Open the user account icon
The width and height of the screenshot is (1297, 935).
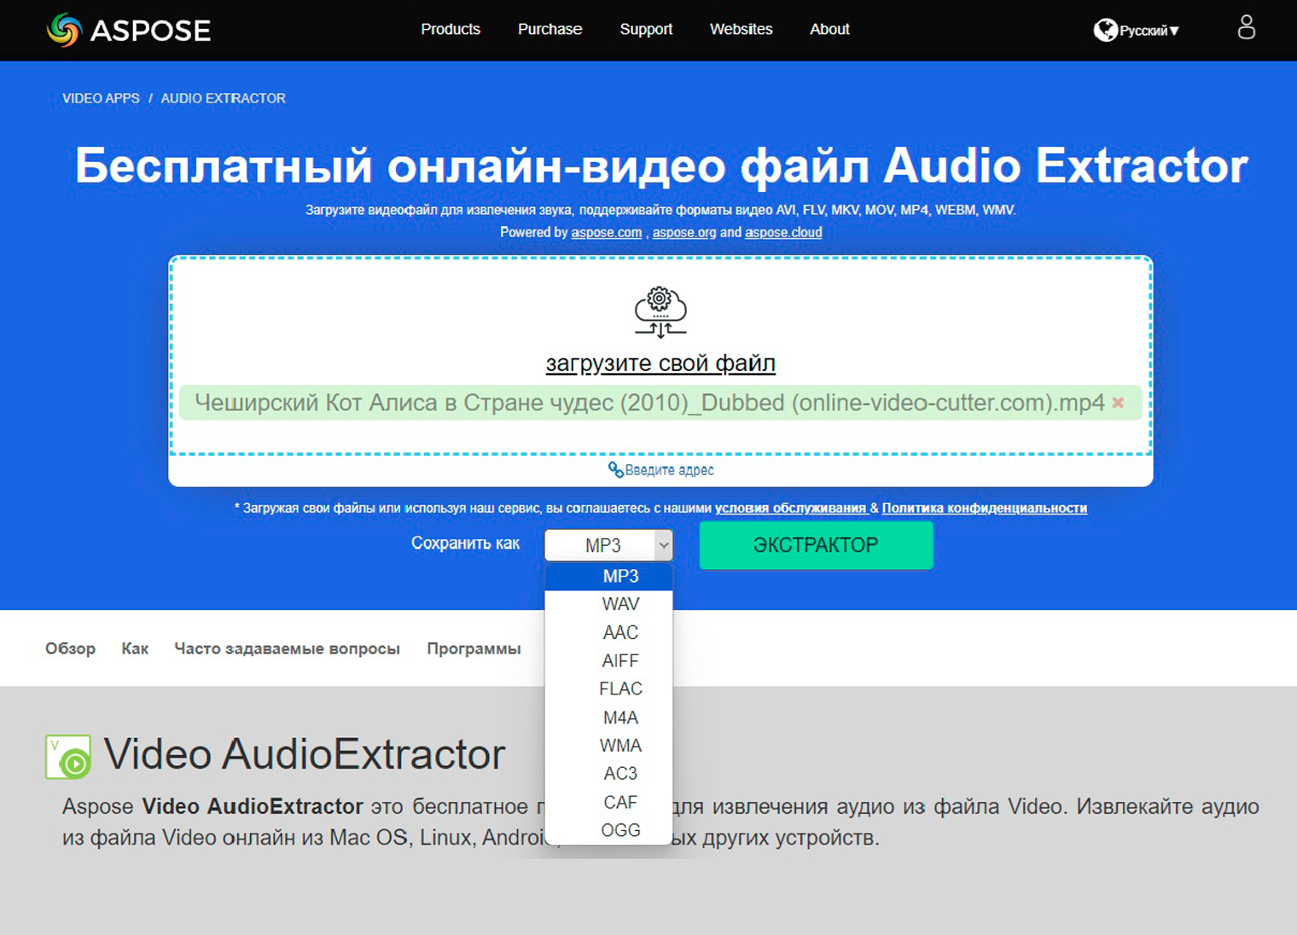pos(1246,27)
